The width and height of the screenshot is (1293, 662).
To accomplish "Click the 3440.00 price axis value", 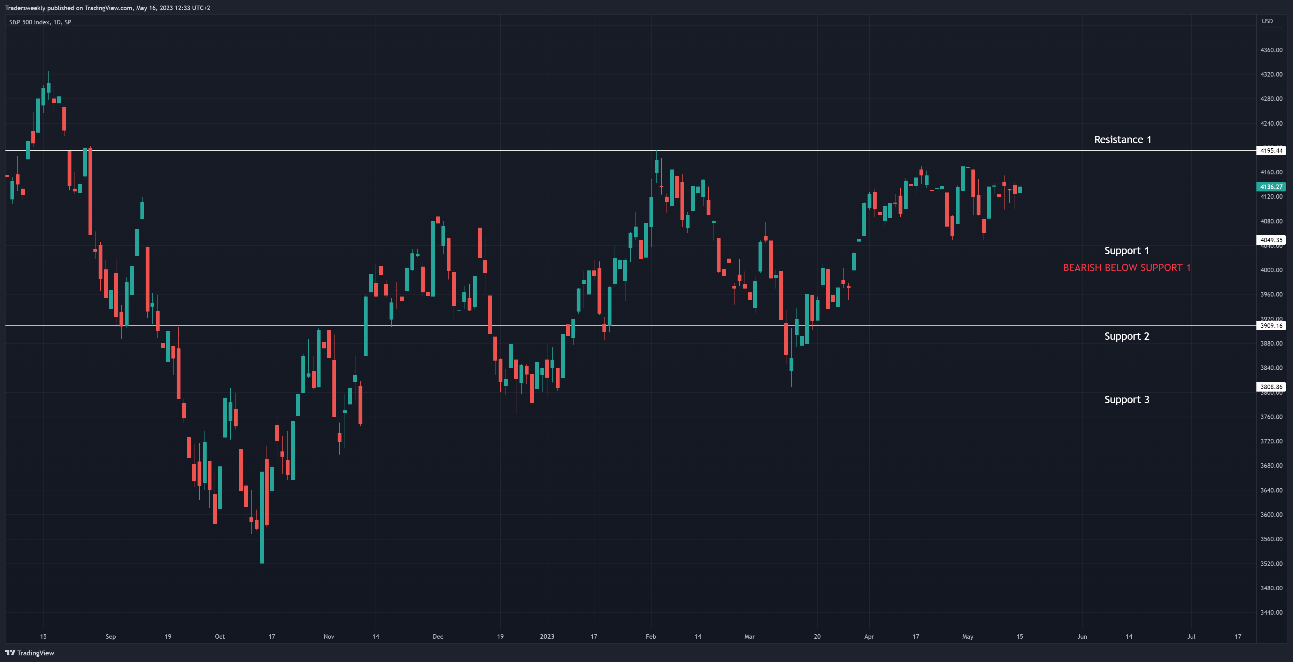I will point(1271,612).
